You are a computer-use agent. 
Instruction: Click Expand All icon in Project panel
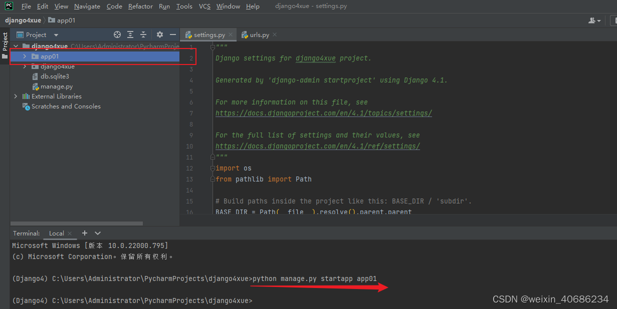pyautogui.click(x=130, y=34)
